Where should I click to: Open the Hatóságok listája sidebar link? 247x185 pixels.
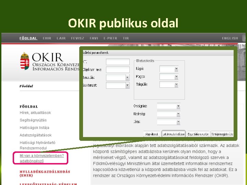(x=35, y=127)
